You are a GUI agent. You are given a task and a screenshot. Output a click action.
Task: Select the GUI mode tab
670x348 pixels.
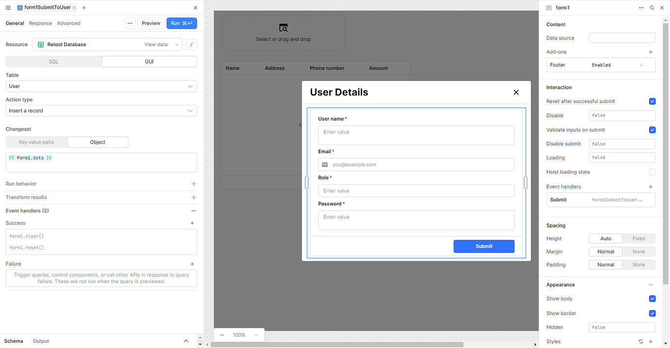tap(149, 62)
